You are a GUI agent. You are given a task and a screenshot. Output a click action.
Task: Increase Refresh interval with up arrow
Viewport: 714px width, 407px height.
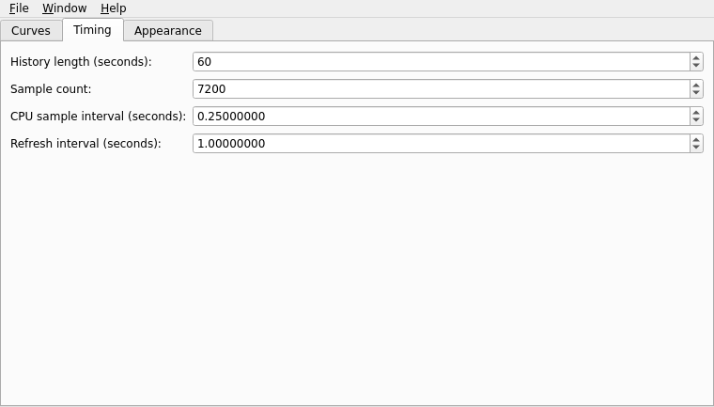point(696,139)
